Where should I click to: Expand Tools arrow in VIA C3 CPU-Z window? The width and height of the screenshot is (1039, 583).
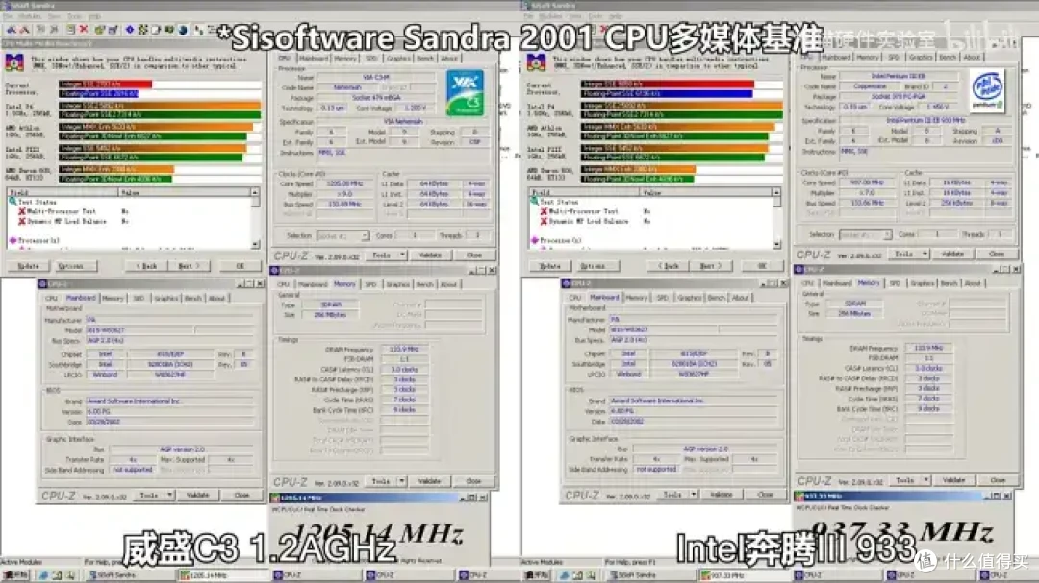point(402,255)
